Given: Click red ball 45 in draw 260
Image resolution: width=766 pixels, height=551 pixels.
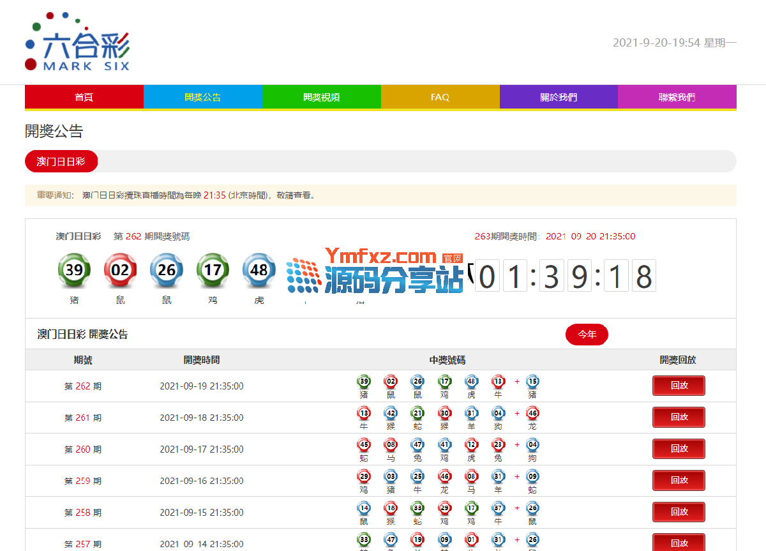Looking at the screenshot, I should [x=364, y=445].
